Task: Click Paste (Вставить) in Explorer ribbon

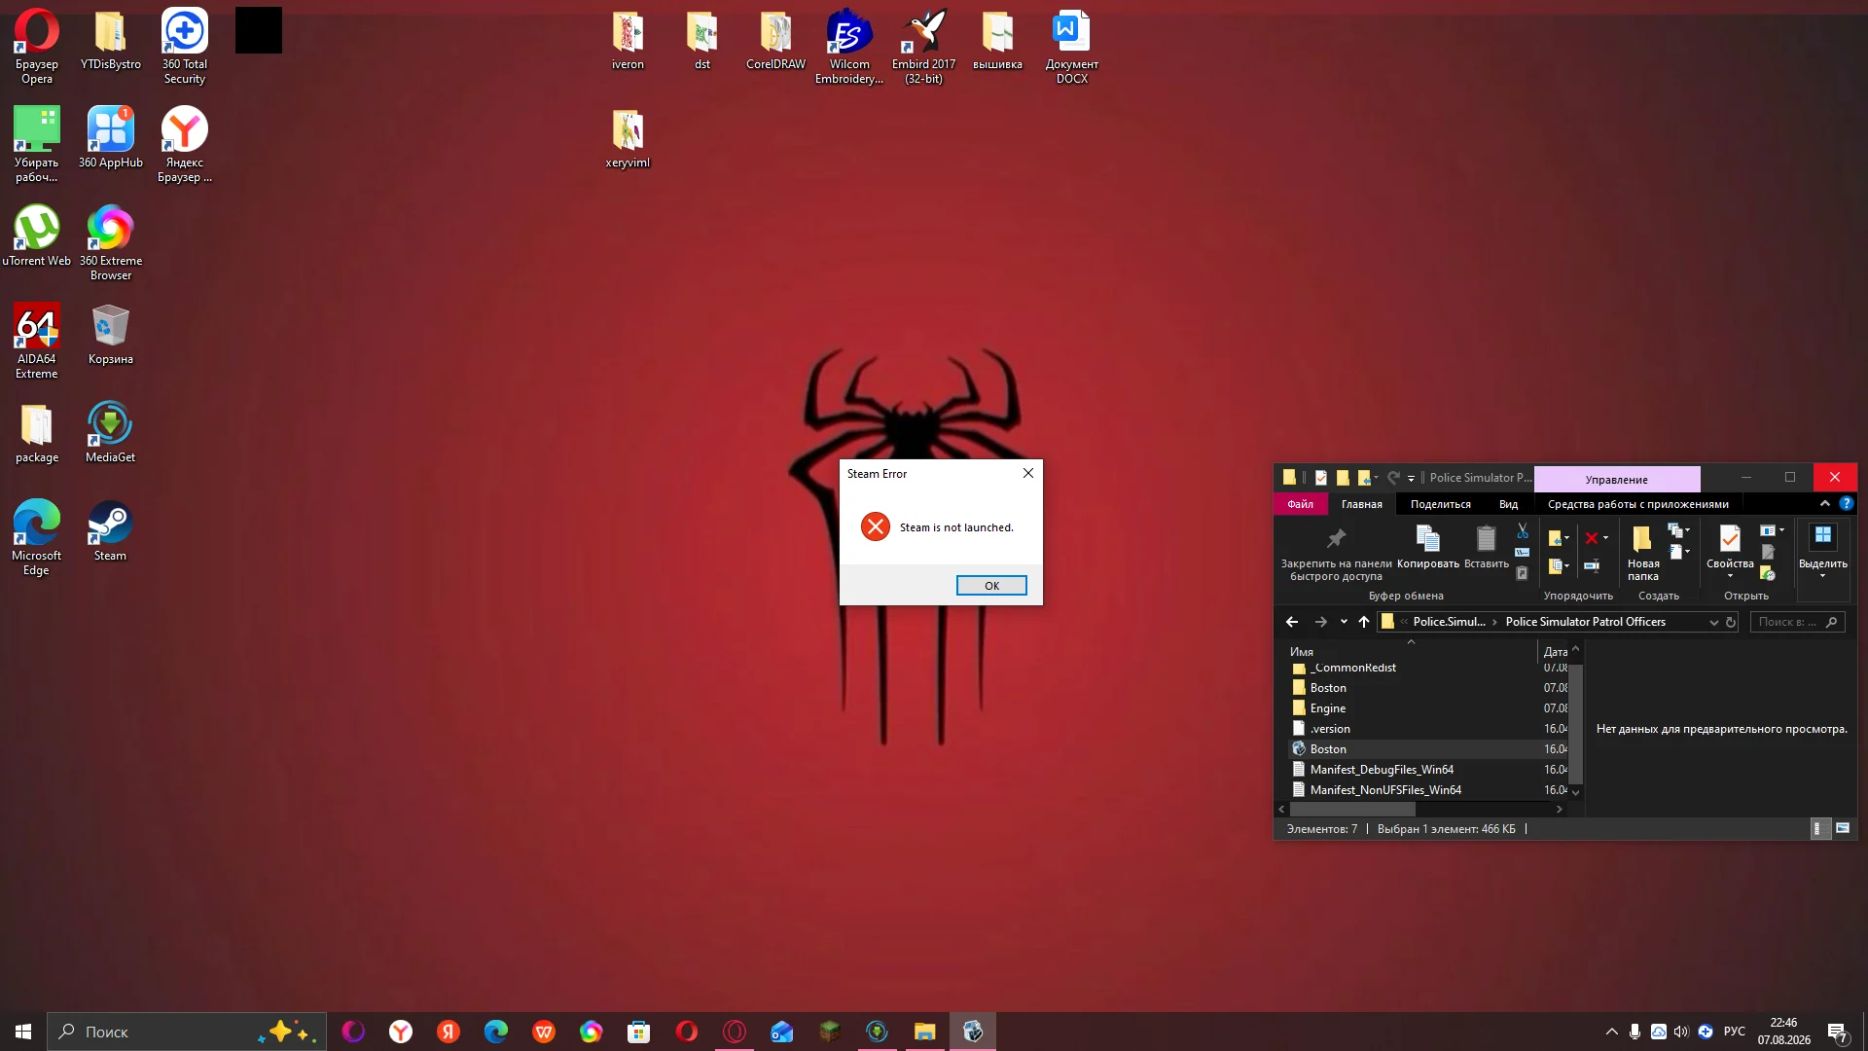Action: click(1487, 547)
